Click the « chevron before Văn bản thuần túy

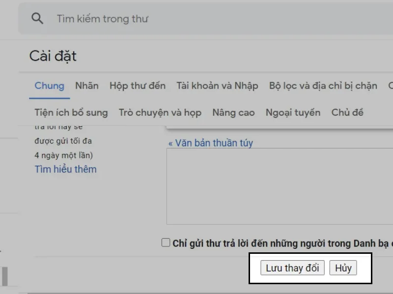point(170,143)
